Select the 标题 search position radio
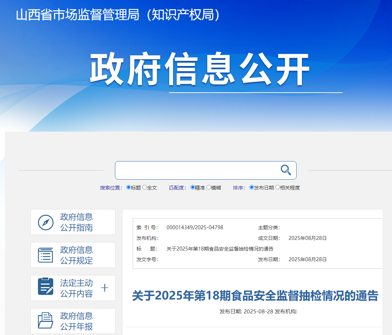392x335 pixels. (128, 187)
